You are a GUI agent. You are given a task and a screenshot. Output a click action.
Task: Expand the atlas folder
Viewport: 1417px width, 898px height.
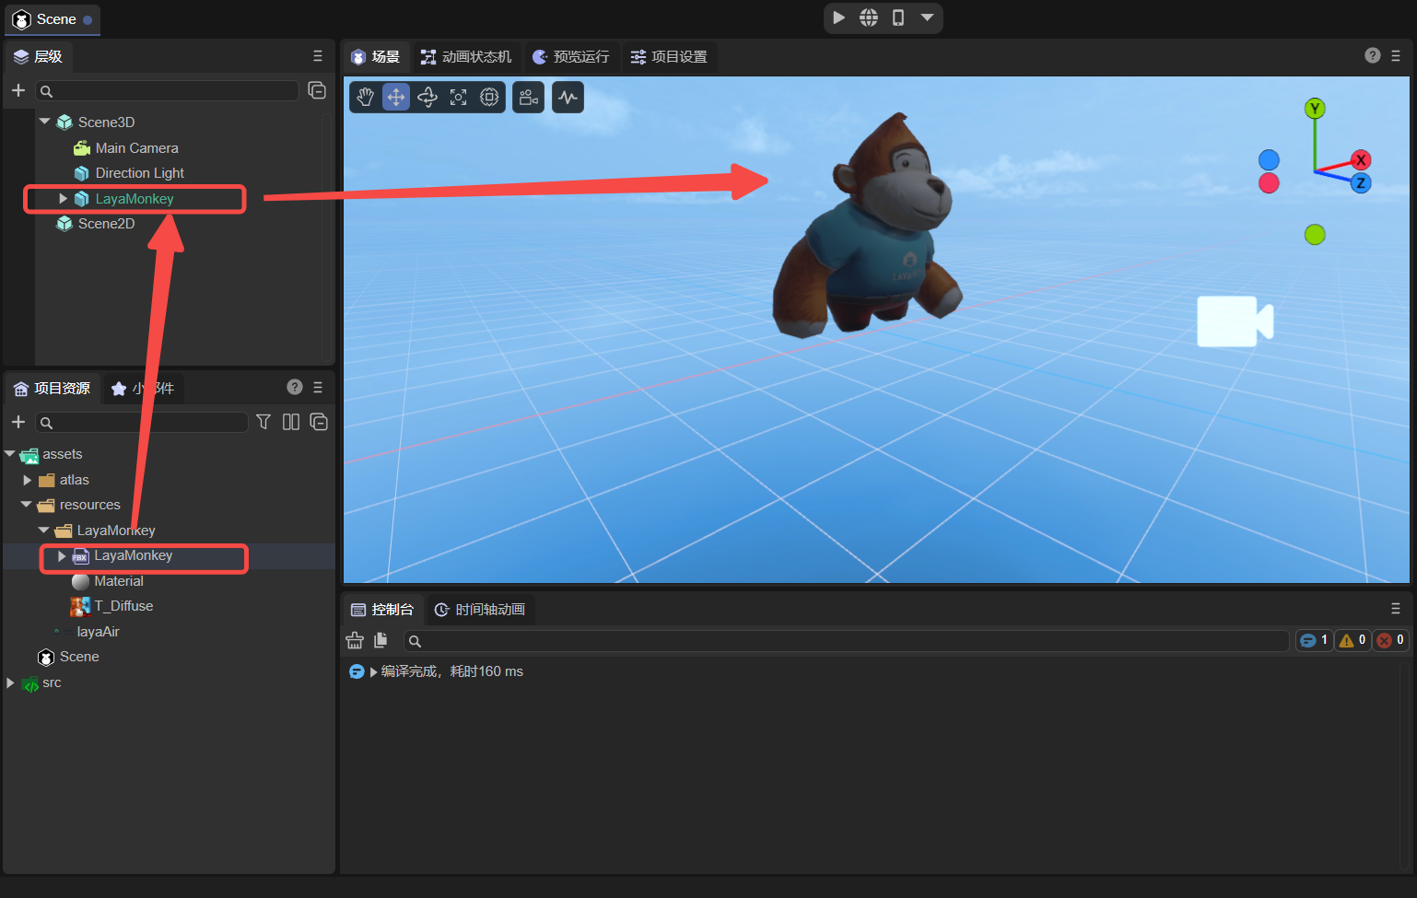pyautogui.click(x=28, y=480)
